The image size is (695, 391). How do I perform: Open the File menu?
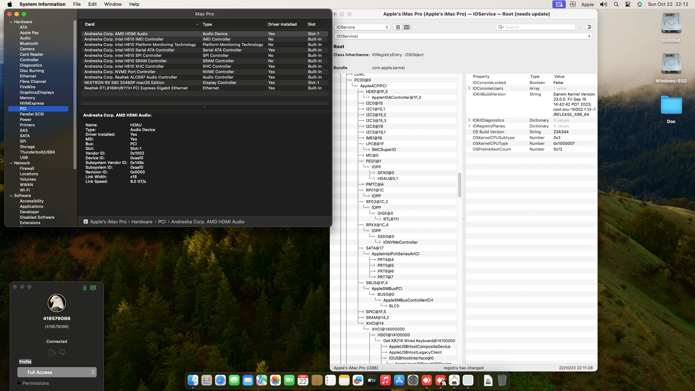click(x=77, y=4)
